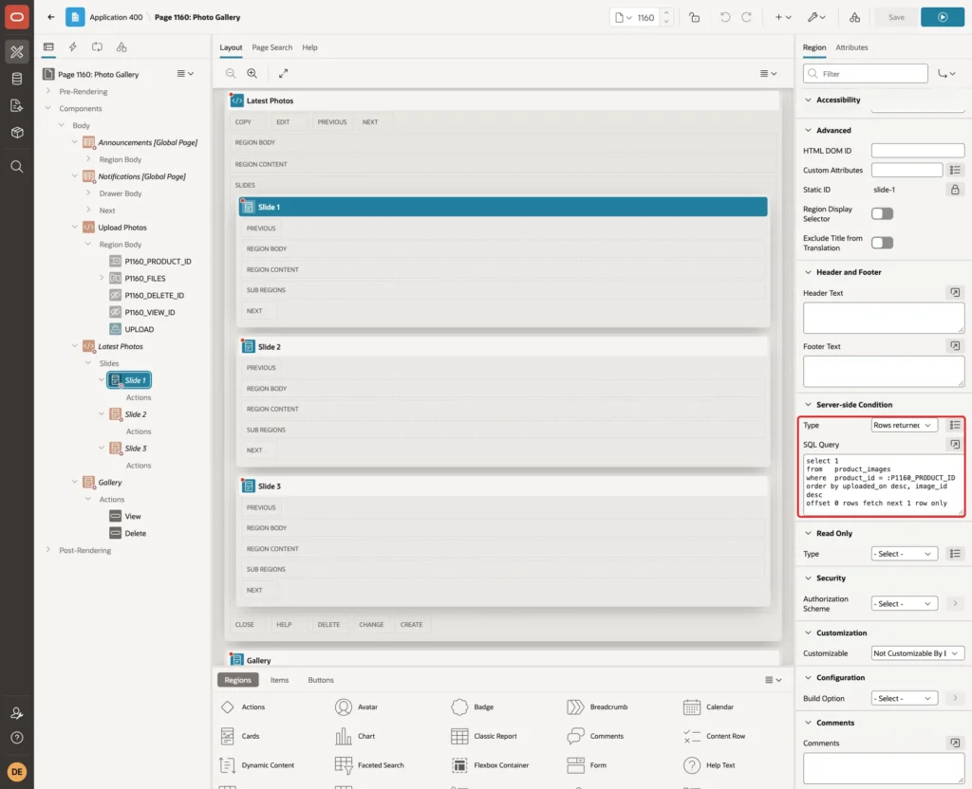The width and height of the screenshot is (972, 789).
Task: Open code editor for SQL Query
Action: 955,444
